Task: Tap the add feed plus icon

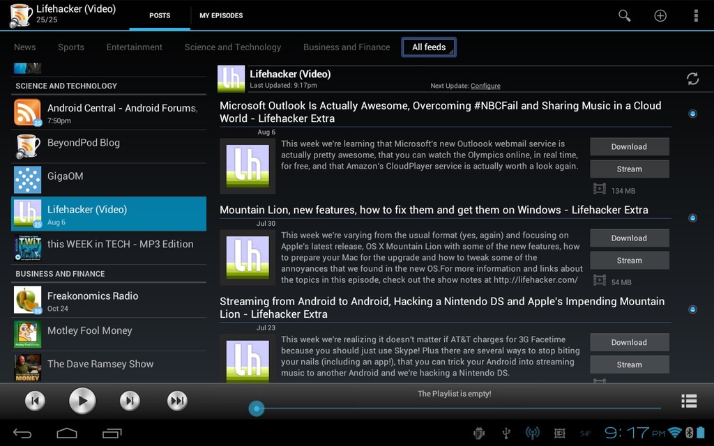Action: click(660, 15)
